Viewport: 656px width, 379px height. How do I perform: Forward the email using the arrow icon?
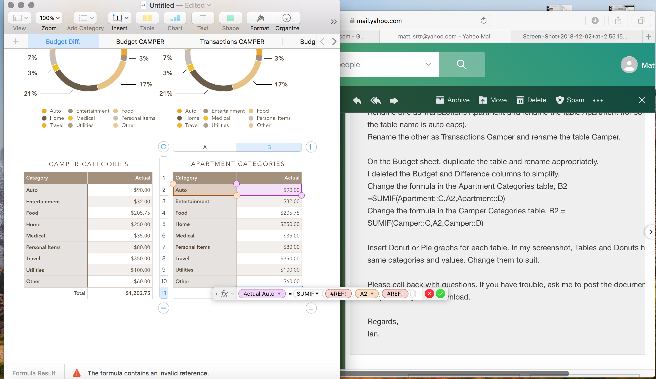(394, 101)
